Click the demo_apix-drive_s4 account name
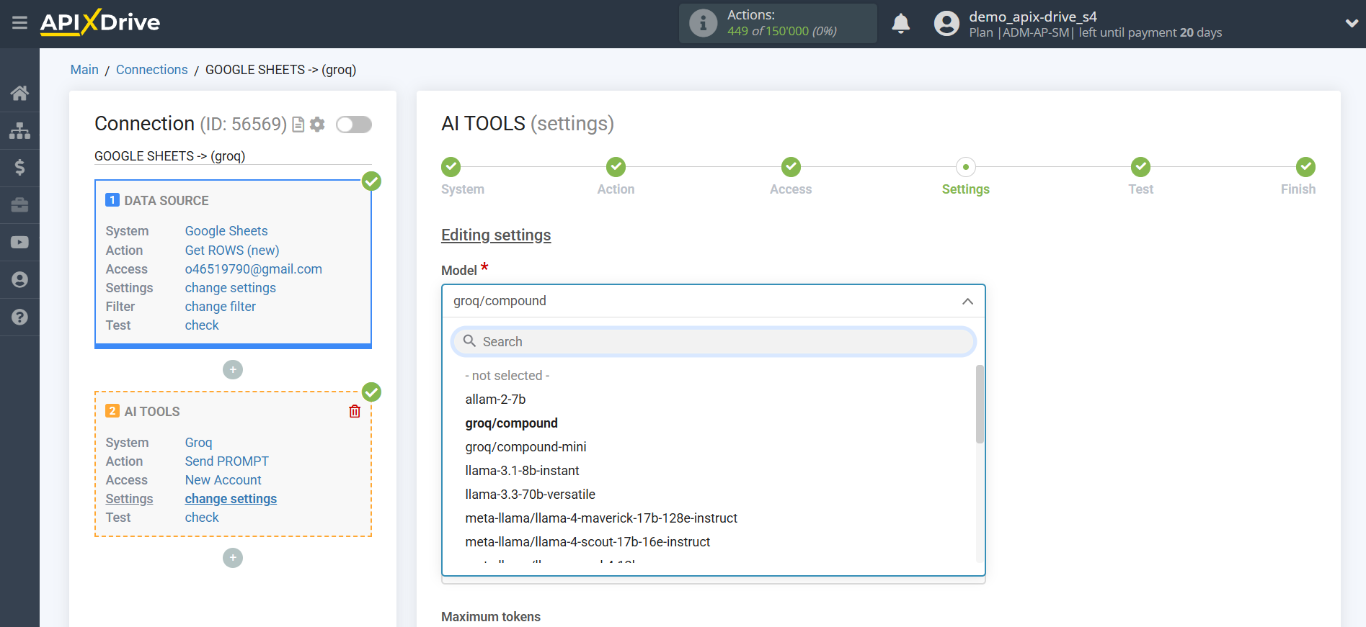The height and width of the screenshot is (627, 1366). [x=1033, y=17]
